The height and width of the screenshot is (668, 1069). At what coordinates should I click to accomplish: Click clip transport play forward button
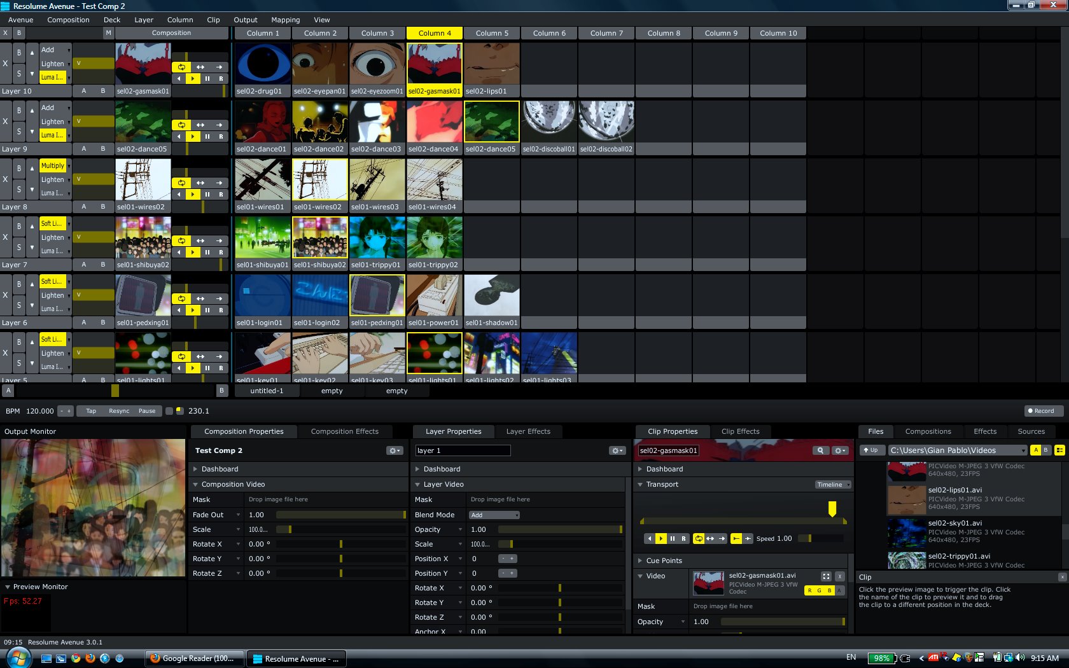[660, 538]
